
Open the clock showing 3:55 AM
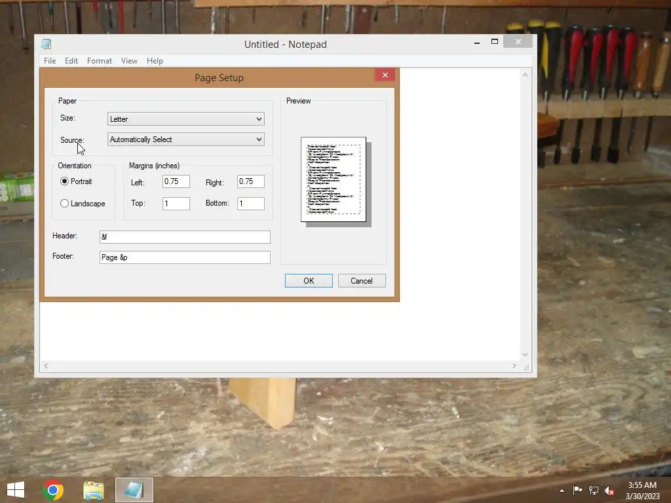click(642, 490)
